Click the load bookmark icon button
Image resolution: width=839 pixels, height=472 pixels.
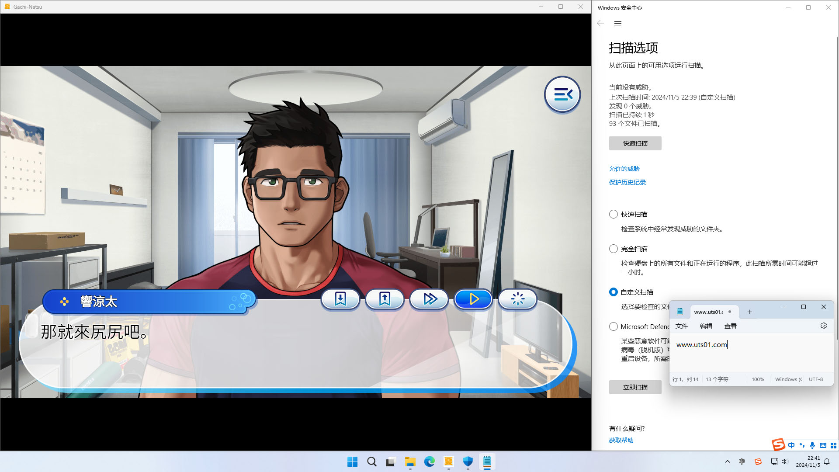(385, 299)
